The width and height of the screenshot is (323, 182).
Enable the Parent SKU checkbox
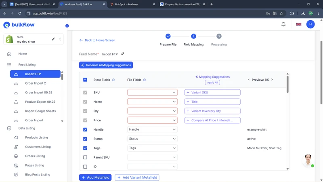pyautogui.click(x=85, y=157)
